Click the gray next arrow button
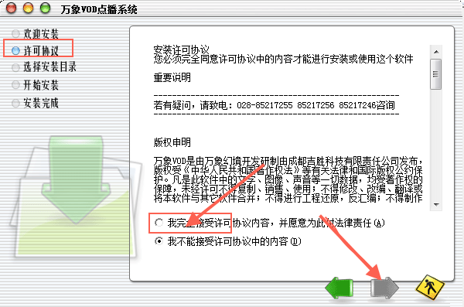Image resolution: width=464 pixels, height=307 pixels. (x=384, y=288)
